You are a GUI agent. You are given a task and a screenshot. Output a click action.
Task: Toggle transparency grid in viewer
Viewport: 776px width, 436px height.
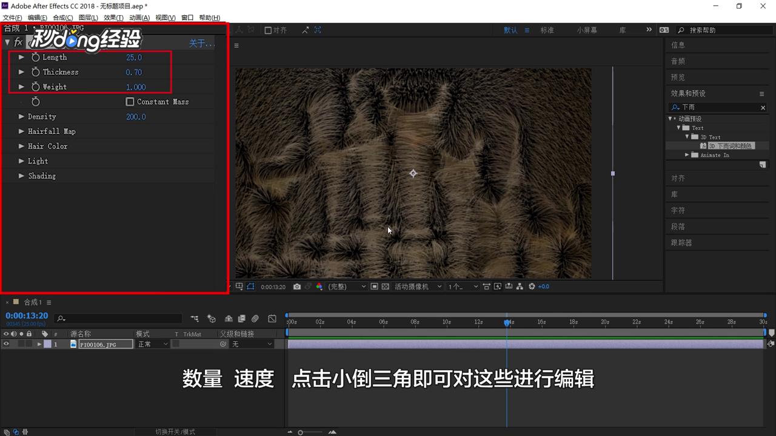385,286
